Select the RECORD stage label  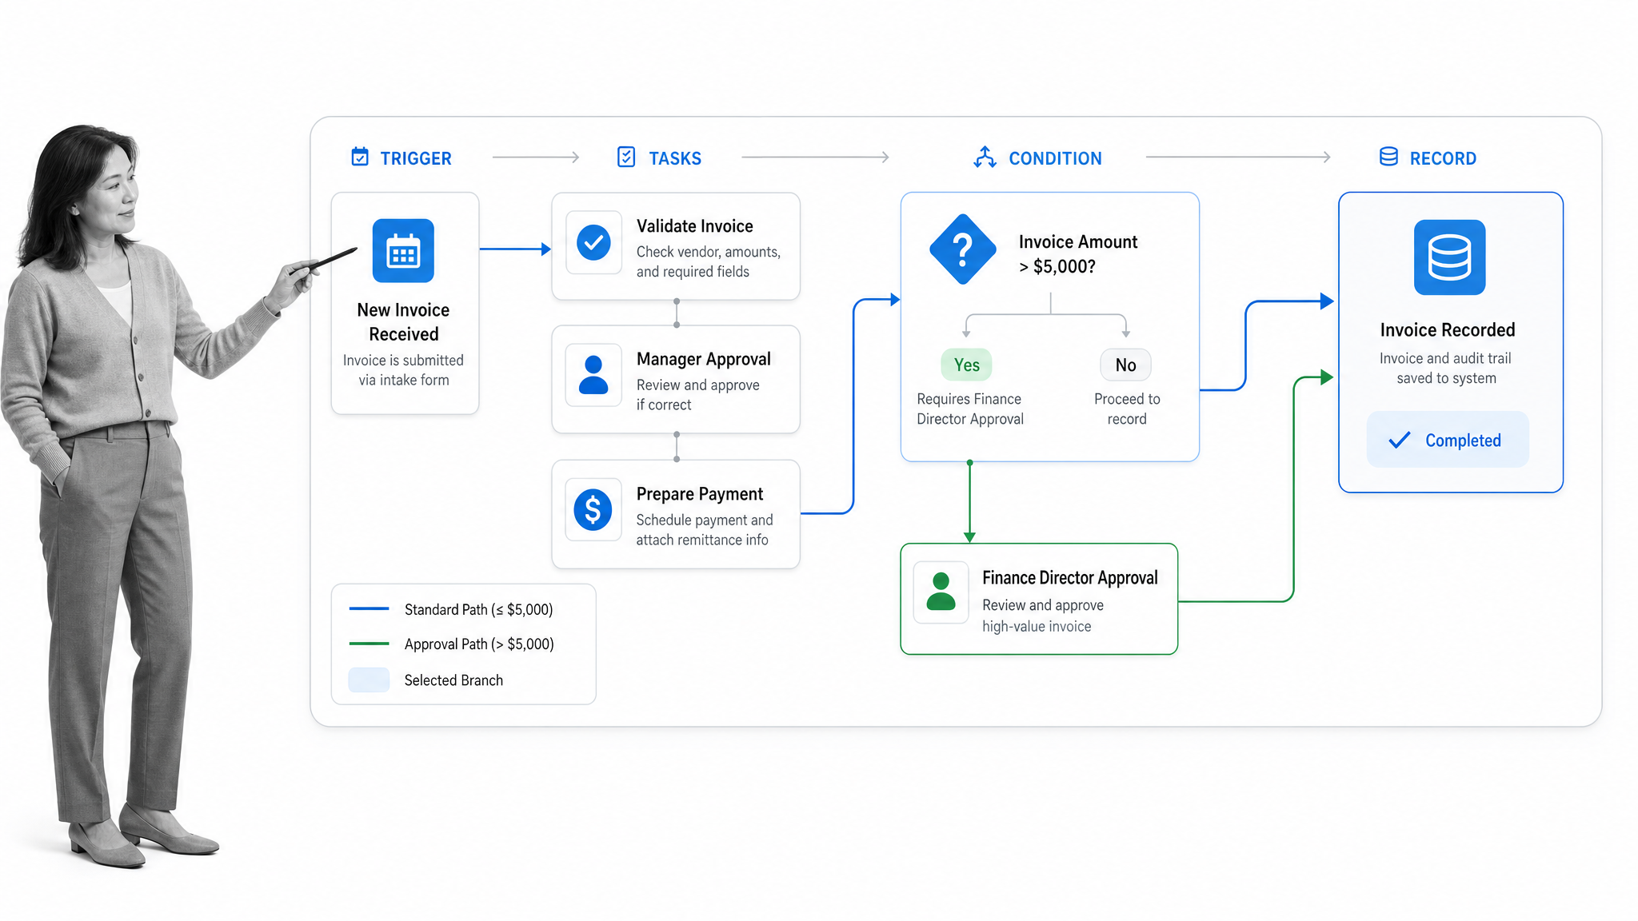[x=1443, y=158]
